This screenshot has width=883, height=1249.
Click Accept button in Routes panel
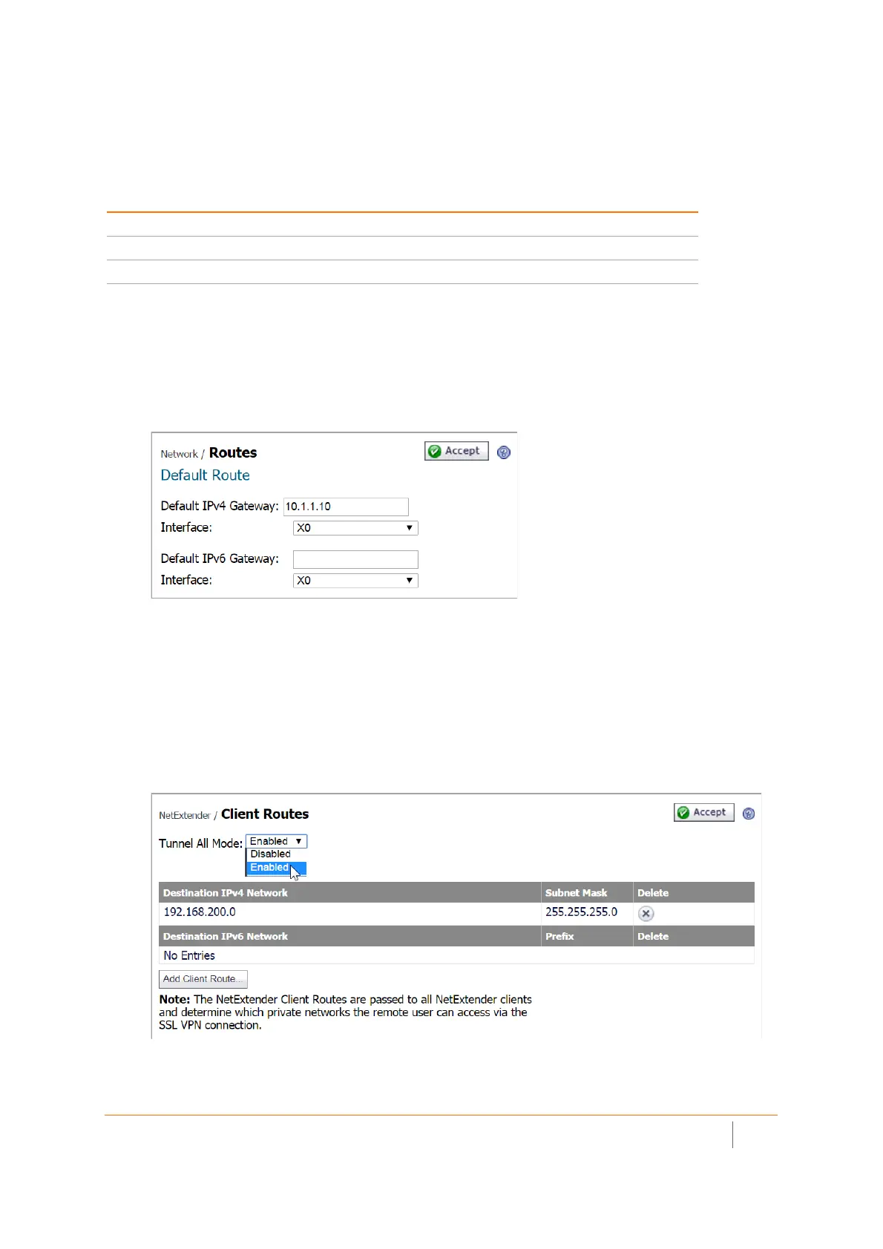click(x=456, y=451)
